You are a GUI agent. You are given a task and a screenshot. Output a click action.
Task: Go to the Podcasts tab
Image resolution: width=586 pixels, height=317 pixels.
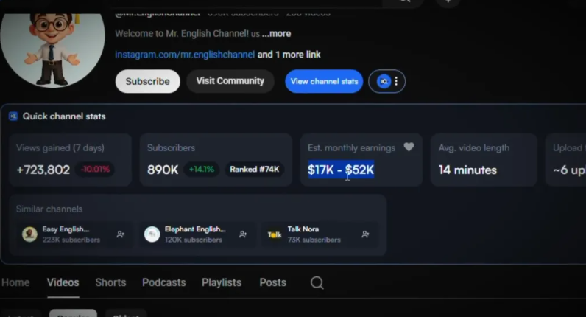(x=163, y=282)
